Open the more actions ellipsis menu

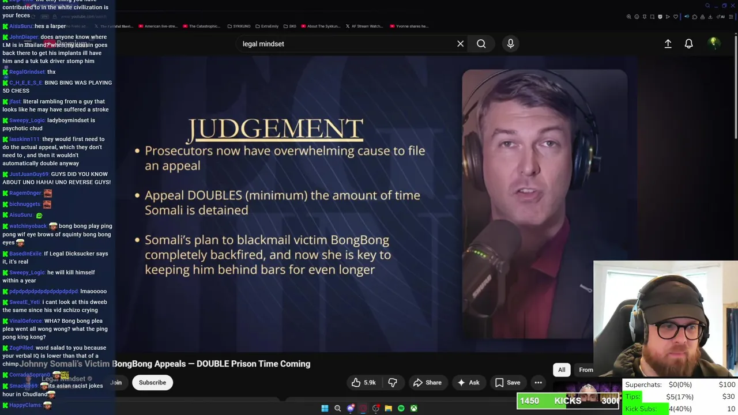(538, 383)
